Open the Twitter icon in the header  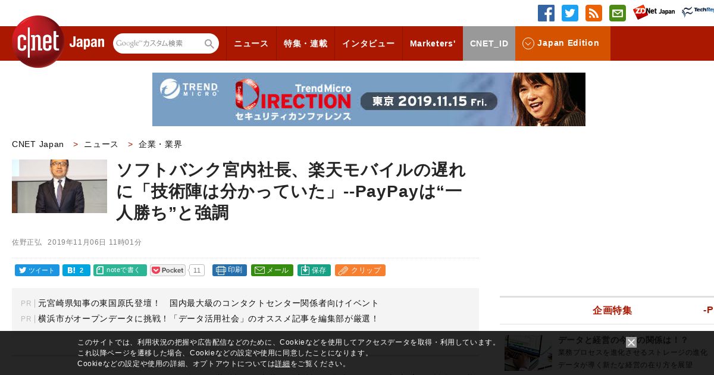tap(570, 13)
